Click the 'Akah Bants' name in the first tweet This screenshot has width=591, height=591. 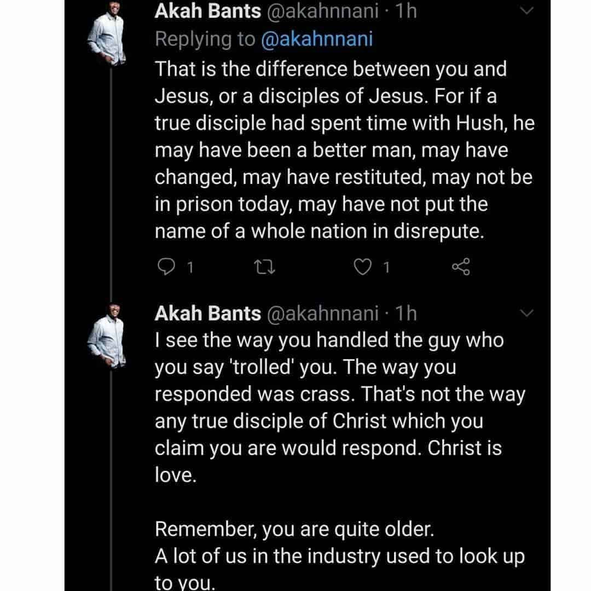pos(207,12)
